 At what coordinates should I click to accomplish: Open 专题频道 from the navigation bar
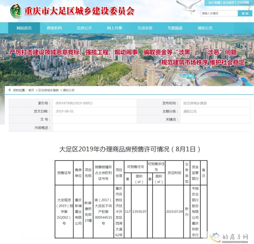(x=175, y=28)
